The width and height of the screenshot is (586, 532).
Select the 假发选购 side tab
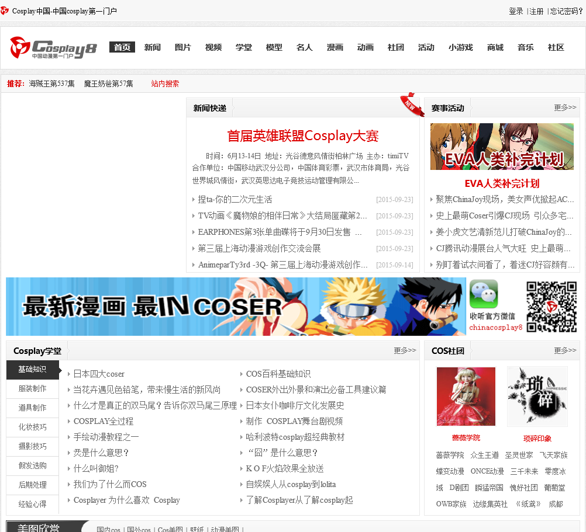click(33, 465)
